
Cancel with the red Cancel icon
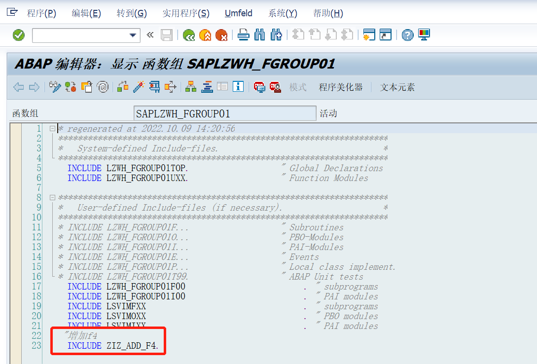coord(221,35)
